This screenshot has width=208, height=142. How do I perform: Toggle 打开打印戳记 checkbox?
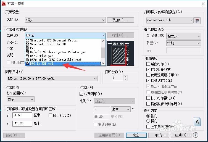click(x=148, y=98)
